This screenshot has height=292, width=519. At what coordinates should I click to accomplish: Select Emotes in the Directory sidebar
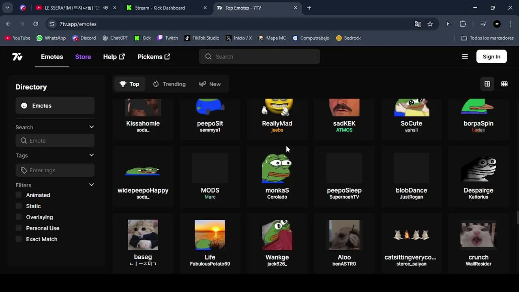[x=55, y=105]
